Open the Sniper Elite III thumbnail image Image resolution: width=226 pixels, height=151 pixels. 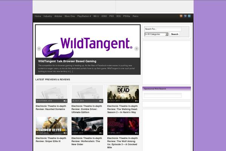52,126
